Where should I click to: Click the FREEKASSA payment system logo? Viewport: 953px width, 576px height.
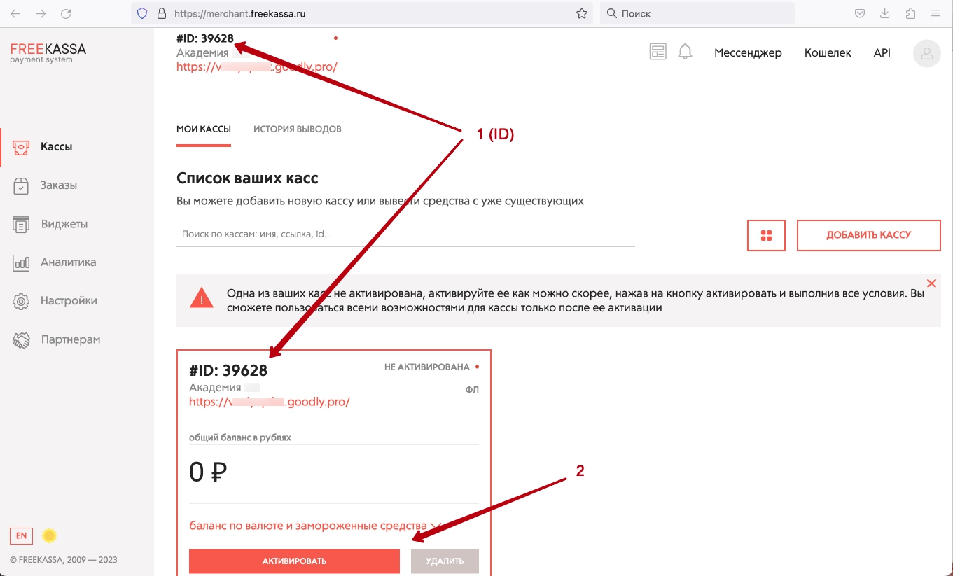48,52
